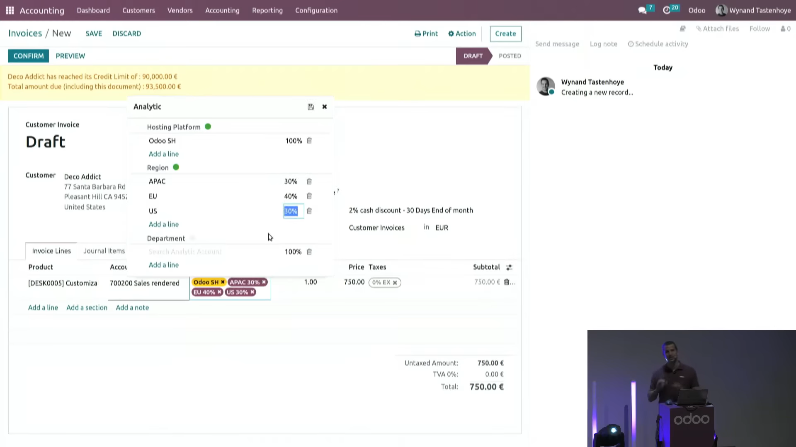This screenshot has height=447, width=796.
Task: Remove the APAC 30% tag
Action: [x=264, y=282]
